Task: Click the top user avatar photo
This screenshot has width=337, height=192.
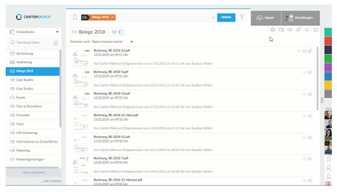Action: tap(328, 115)
